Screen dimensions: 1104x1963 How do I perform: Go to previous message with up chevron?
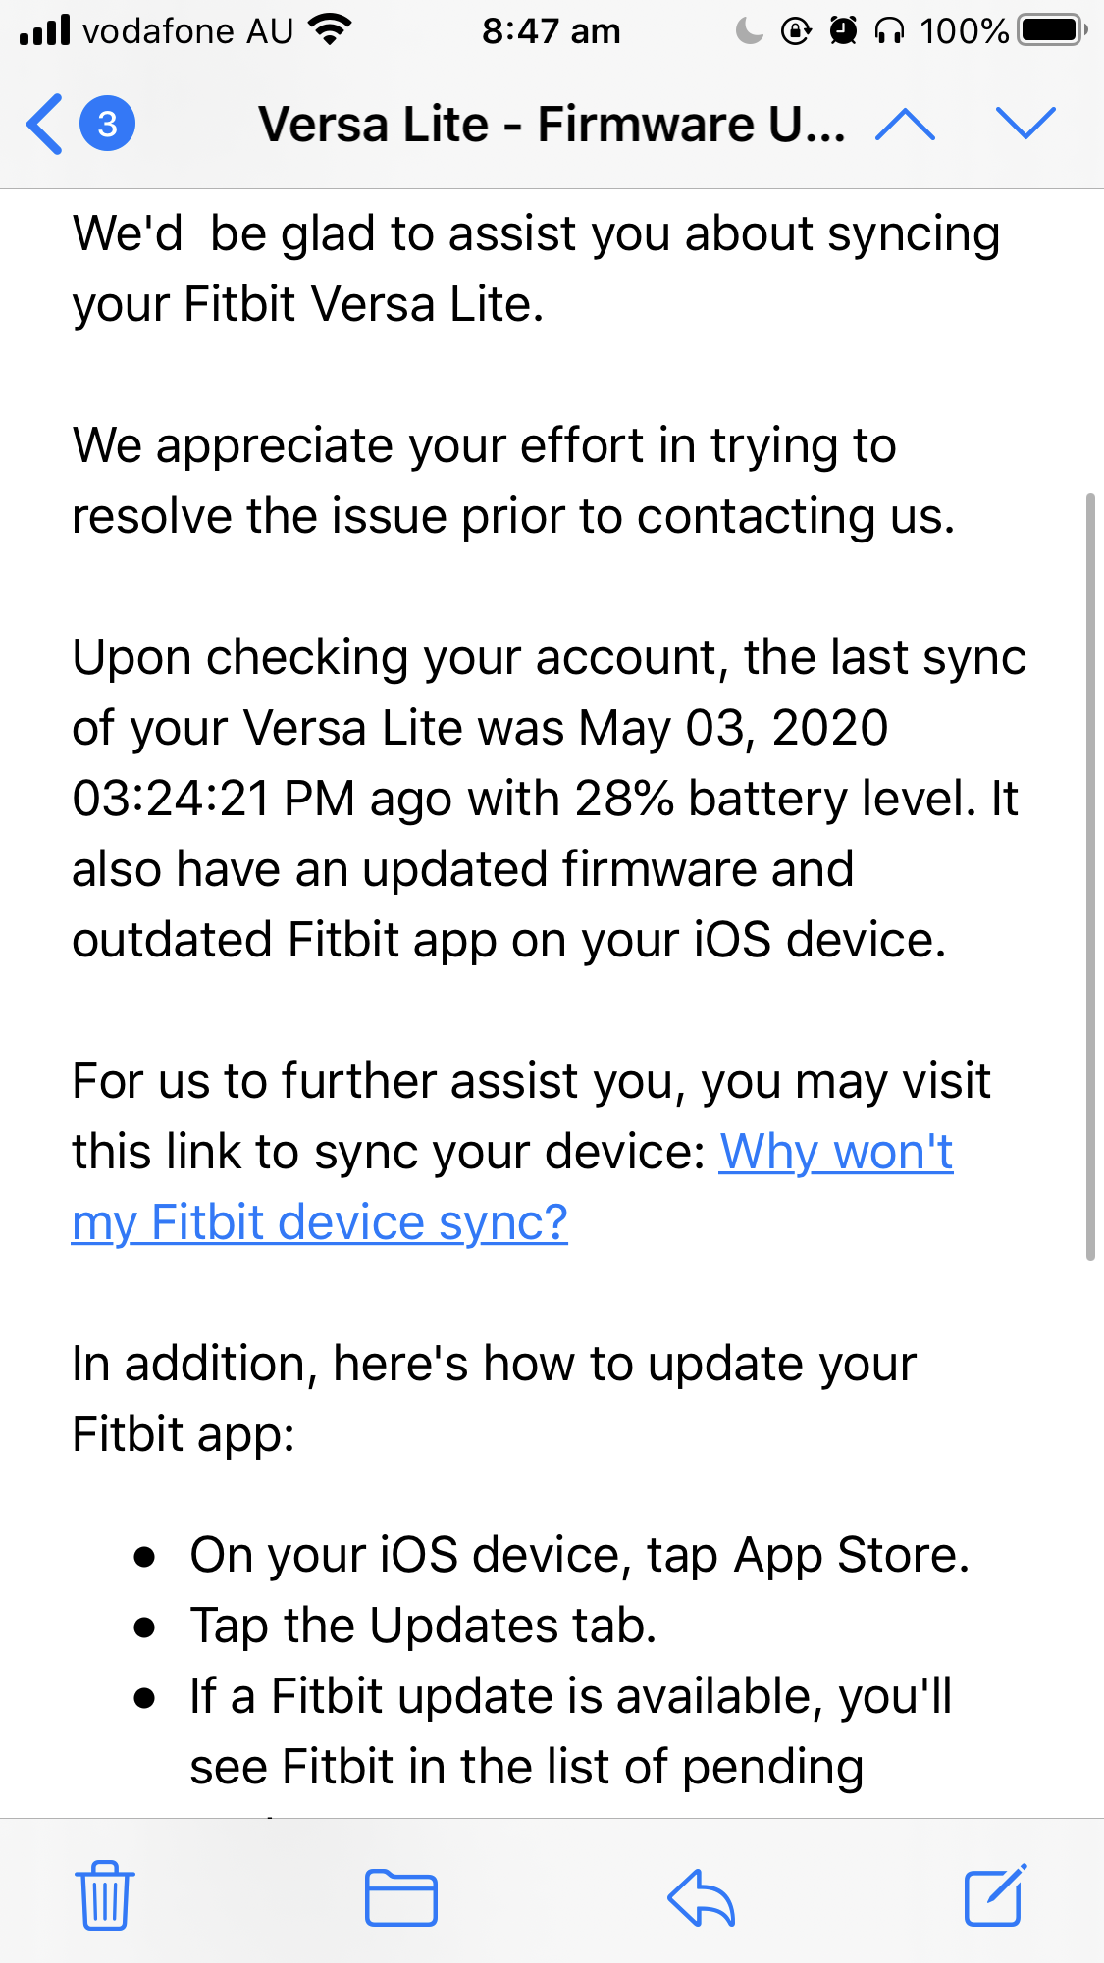[x=905, y=125]
